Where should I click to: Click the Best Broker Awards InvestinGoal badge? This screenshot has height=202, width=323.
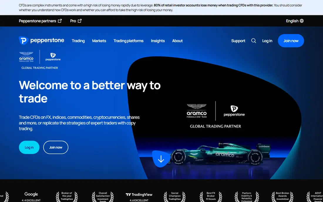282,196
